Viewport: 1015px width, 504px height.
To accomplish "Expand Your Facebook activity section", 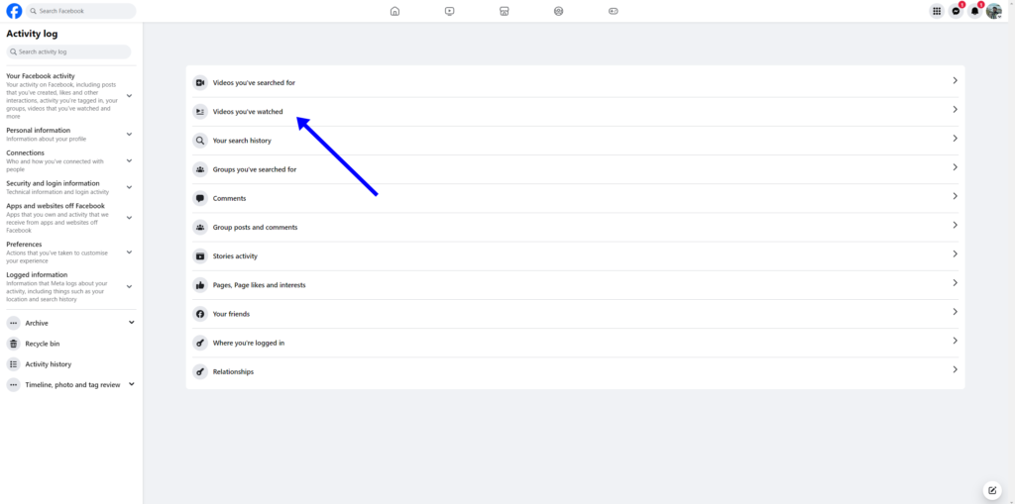I will (129, 96).
